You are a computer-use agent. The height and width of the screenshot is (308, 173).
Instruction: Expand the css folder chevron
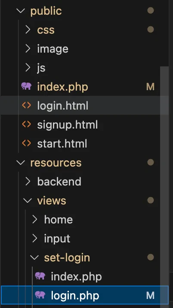point(28,30)
